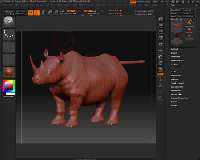200x160 pixels.
Task: Click the Save As button
Action: click(189, 10)
